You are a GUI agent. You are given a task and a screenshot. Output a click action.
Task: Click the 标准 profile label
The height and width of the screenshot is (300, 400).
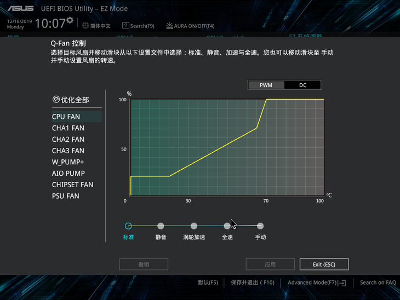[x=128, y=237]
